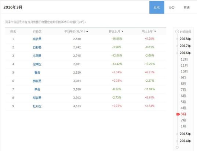Viewport: 197px width, 151px height.
Task: Select 4月 in the timeline
Action: (x=183, y=108)
